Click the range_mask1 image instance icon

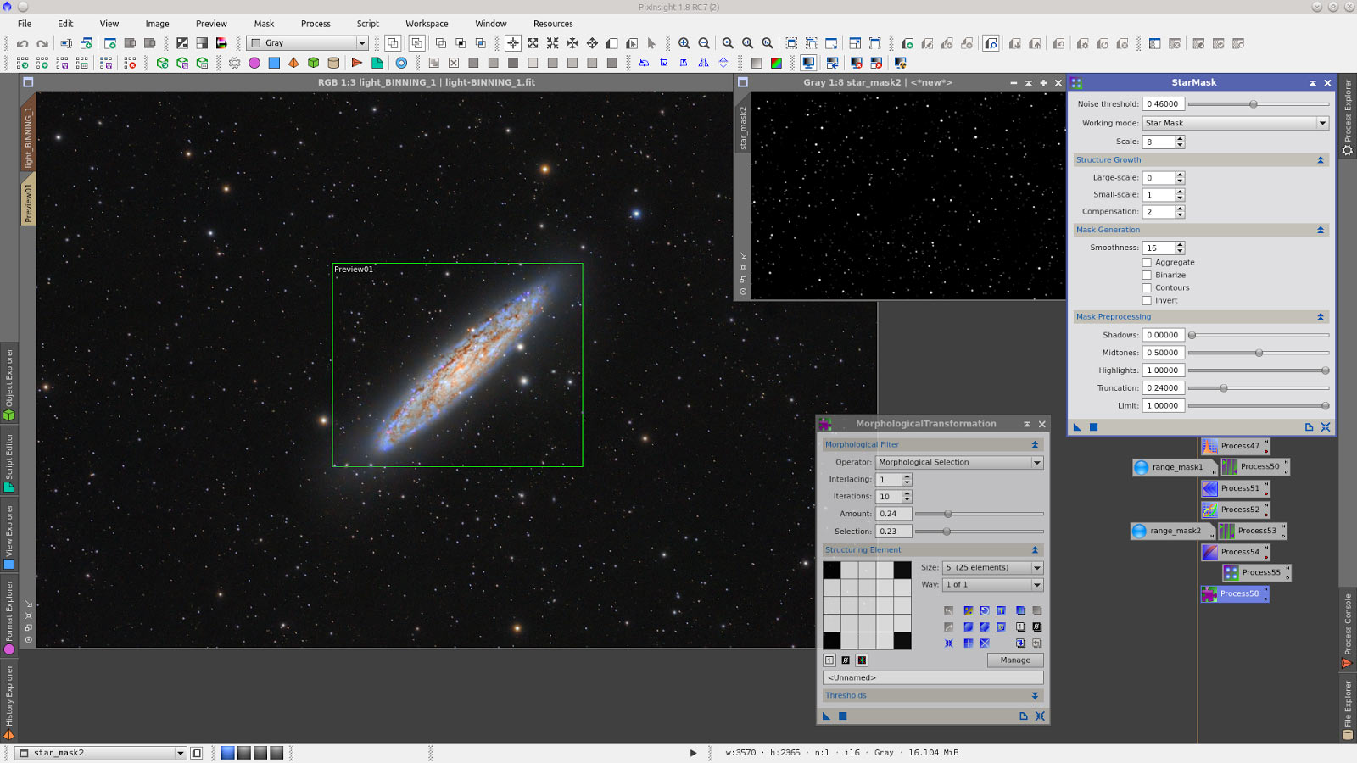tap(1140, 467)
